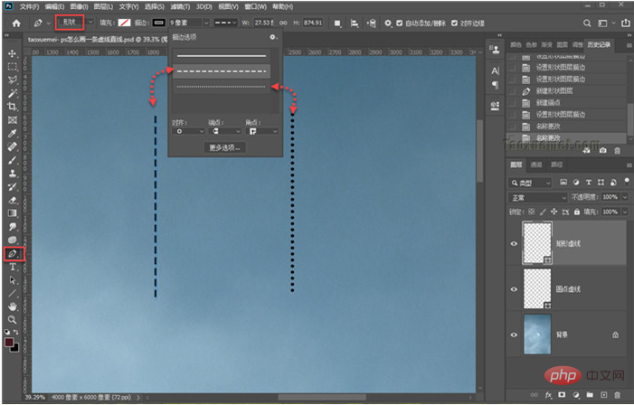Hide the 矩形虚线 layer eye icon
The width and height of the screenshot is (634, 405).
tap(514, 243)
